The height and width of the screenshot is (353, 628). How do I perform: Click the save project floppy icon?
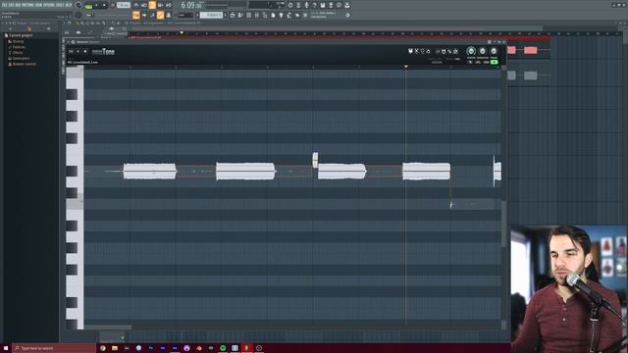(323, 5)
